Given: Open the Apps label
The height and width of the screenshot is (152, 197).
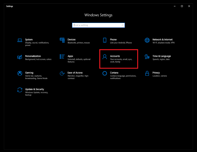Looking at the screenshot, I should 70,56.
